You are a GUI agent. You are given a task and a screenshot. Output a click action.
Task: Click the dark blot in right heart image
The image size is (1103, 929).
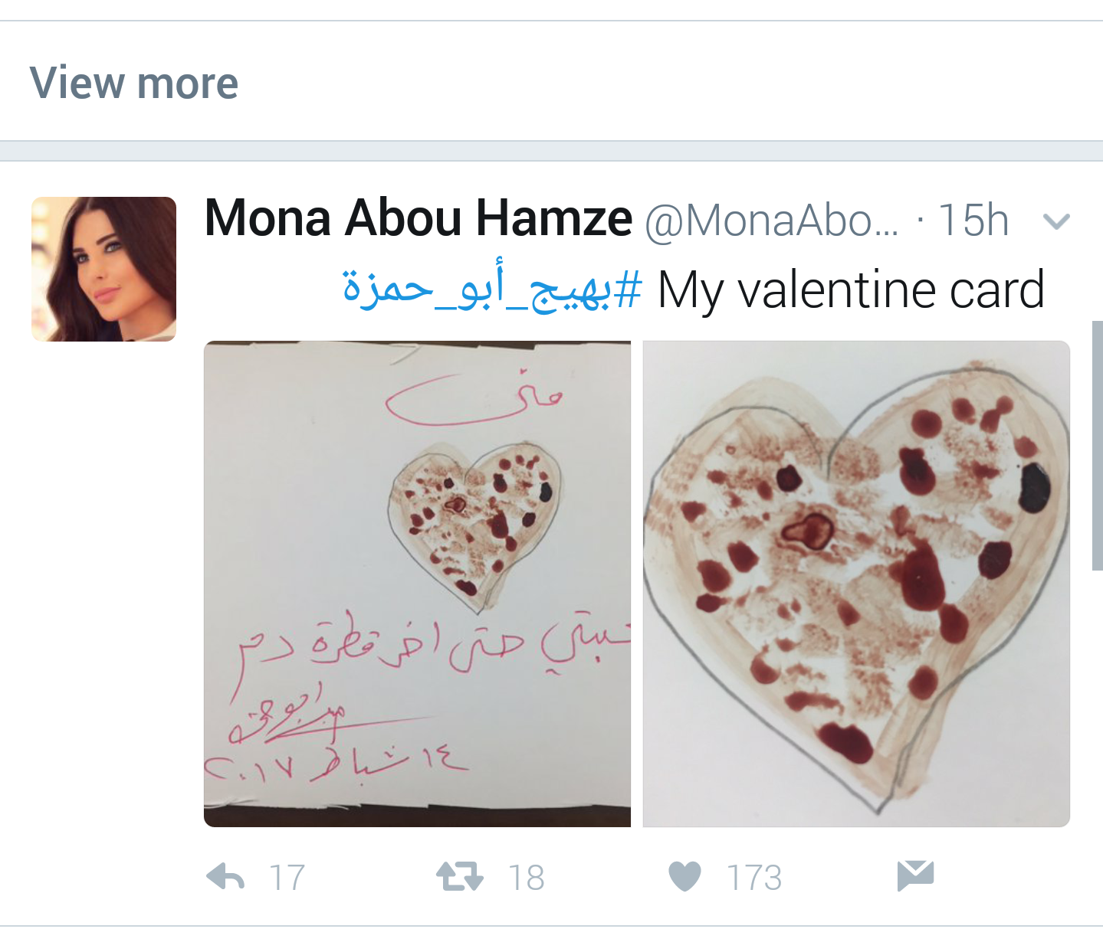coord(1034,487)
